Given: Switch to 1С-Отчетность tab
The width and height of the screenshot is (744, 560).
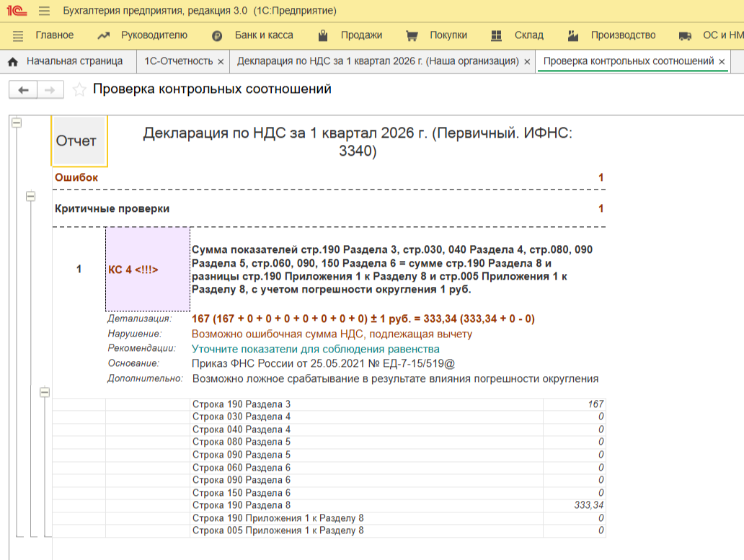Looking at the screenshot, I should click(x=178, y=61).
